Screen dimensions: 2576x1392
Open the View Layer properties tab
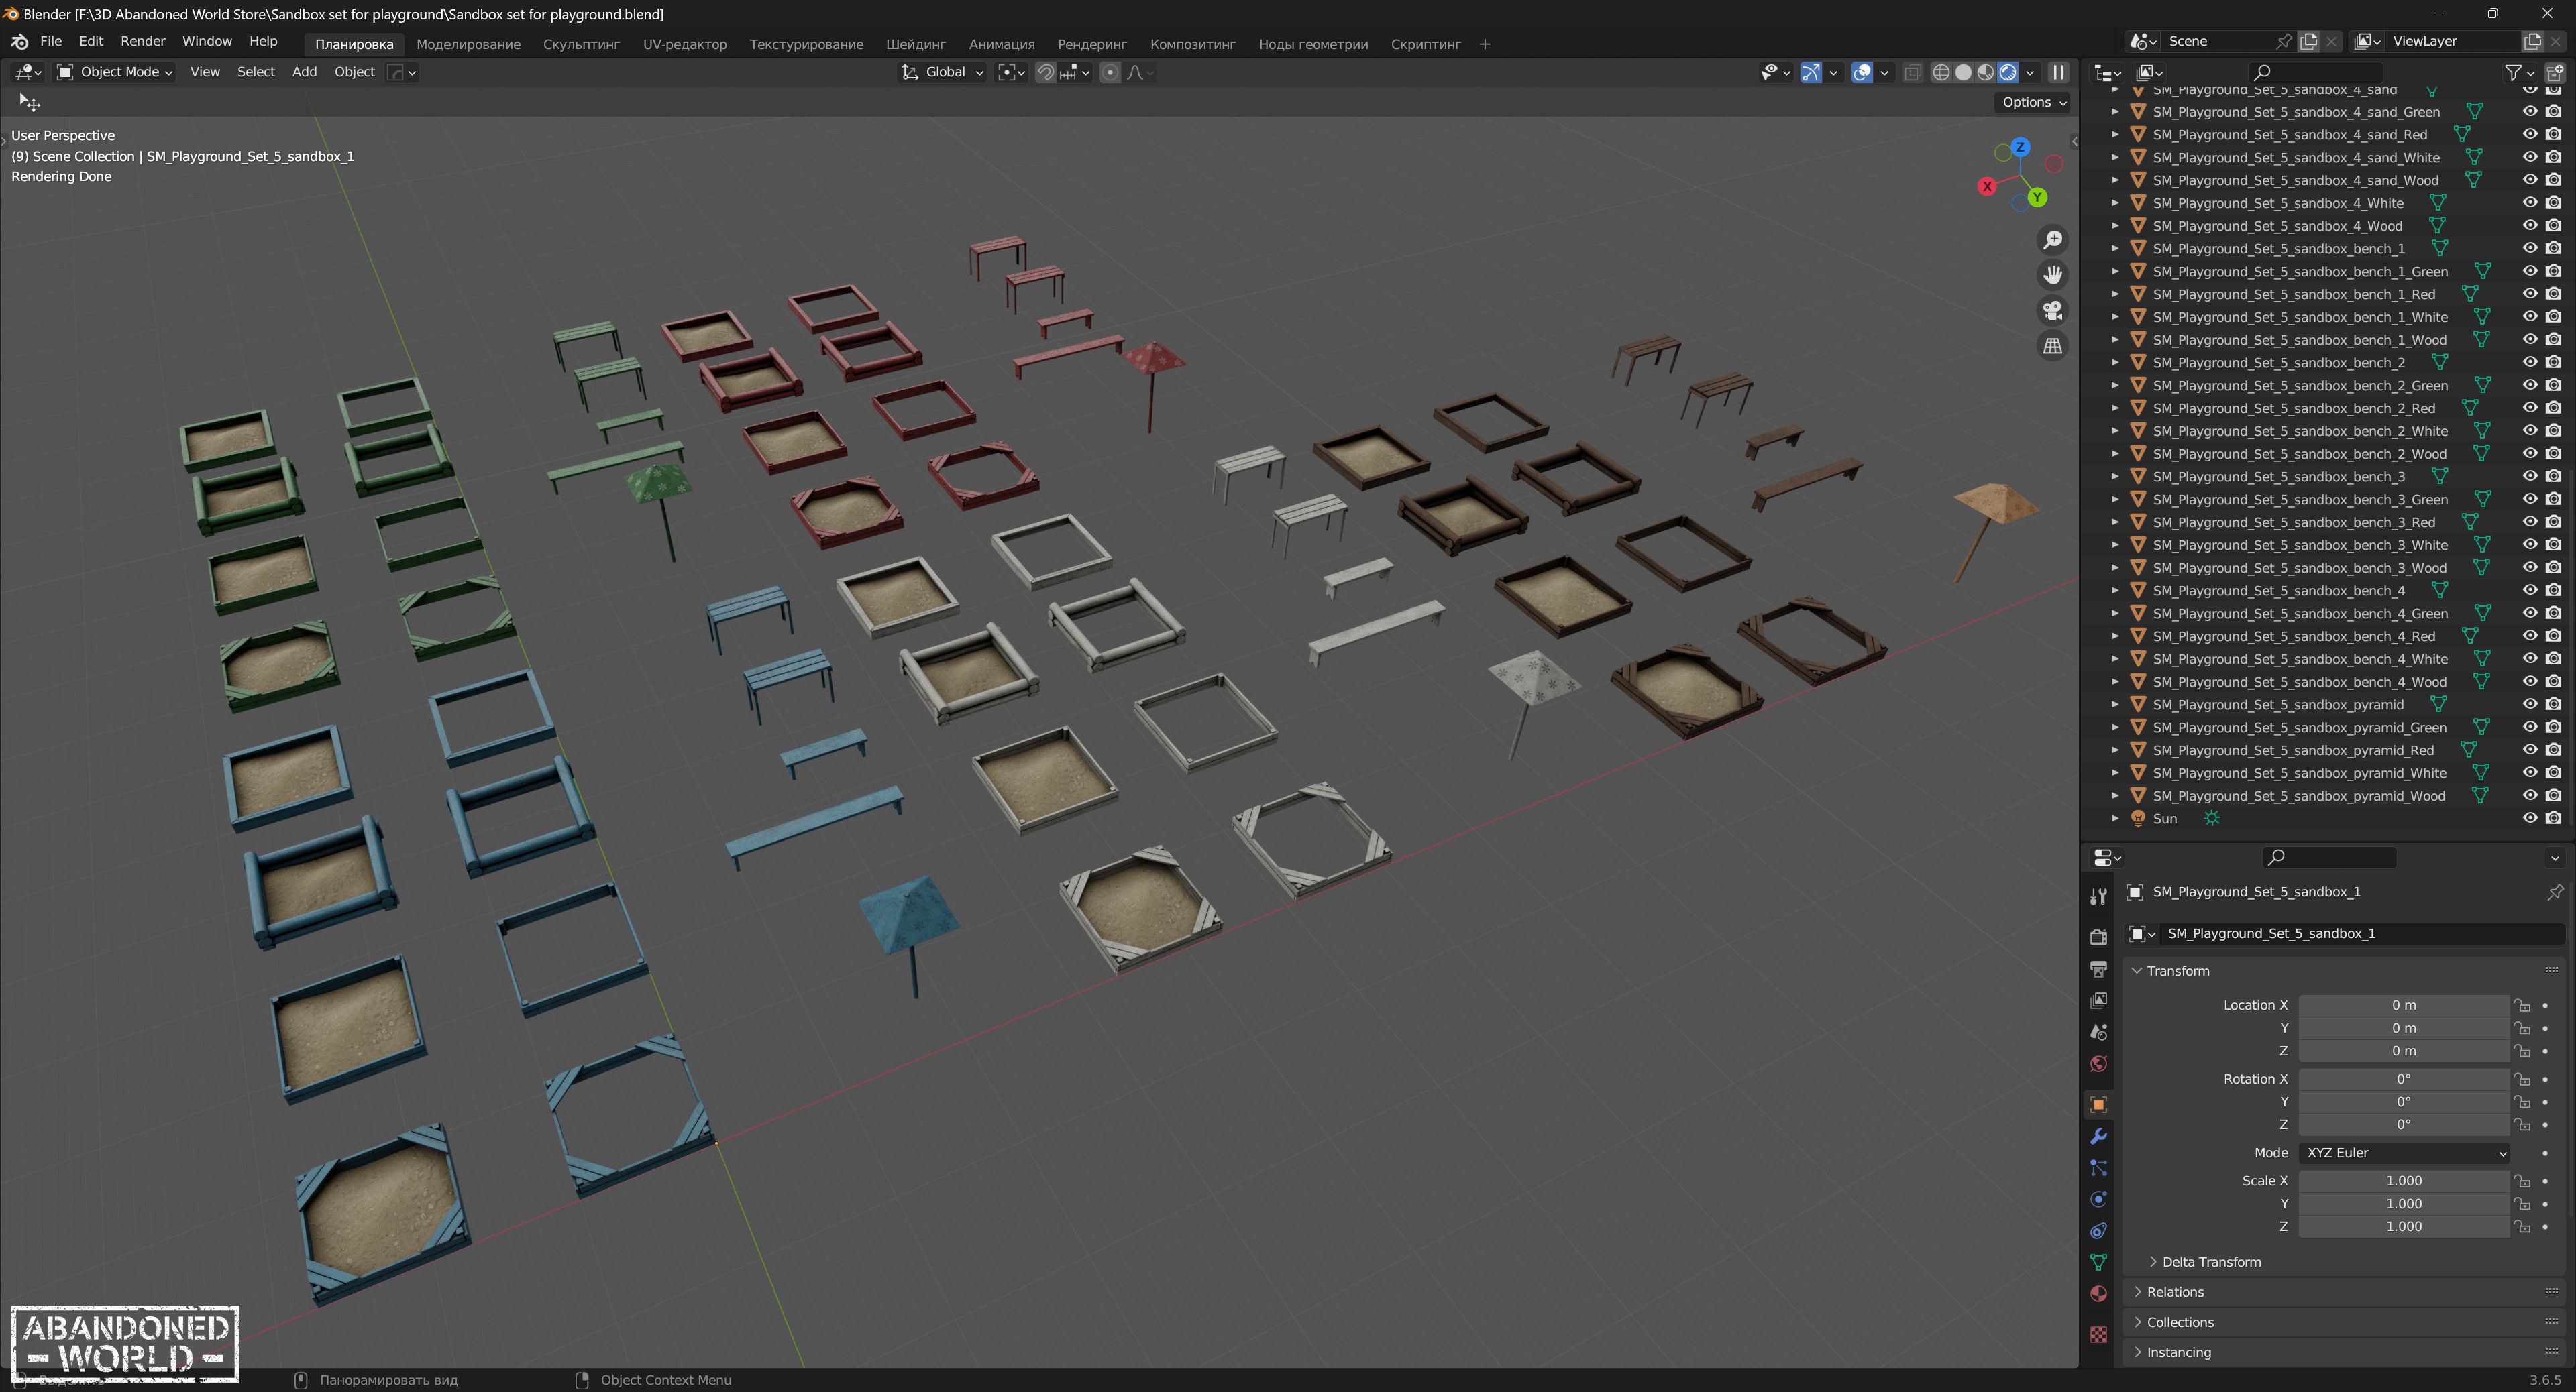(2098, 1000)
